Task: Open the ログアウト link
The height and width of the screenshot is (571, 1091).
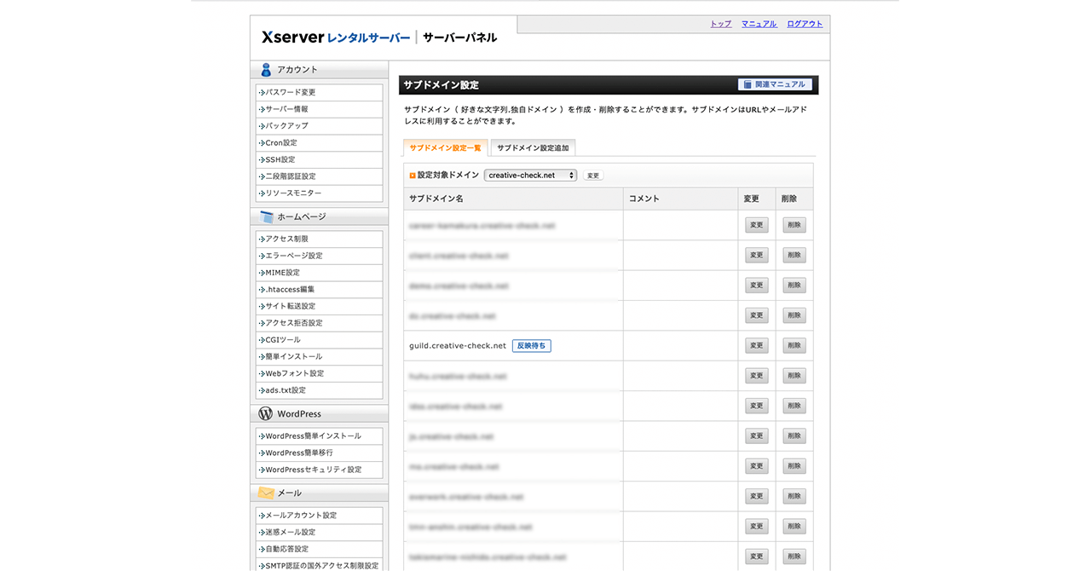Action: (805, 24)
